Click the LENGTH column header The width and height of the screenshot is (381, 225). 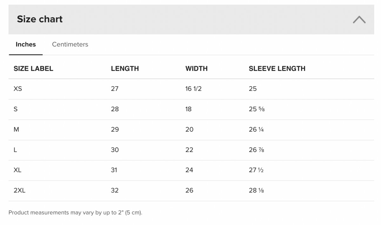(125, 68)
